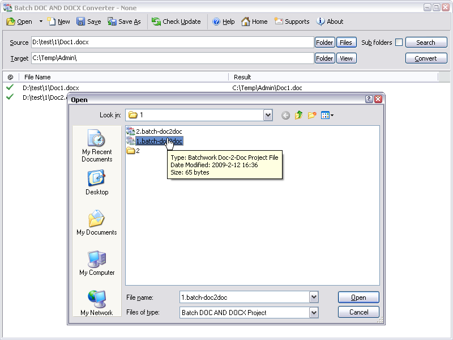The height and width of the screenshot is (340, 453).
Task: Open My Computer in places bar
Action: tap(97, 263)
